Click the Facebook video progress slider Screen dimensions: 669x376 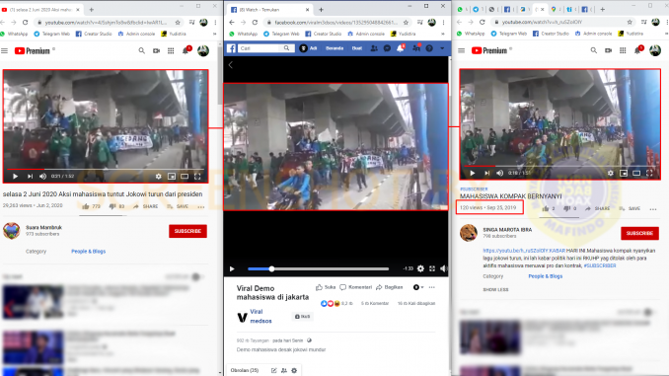pyautogui.click(x=319, y=268)
